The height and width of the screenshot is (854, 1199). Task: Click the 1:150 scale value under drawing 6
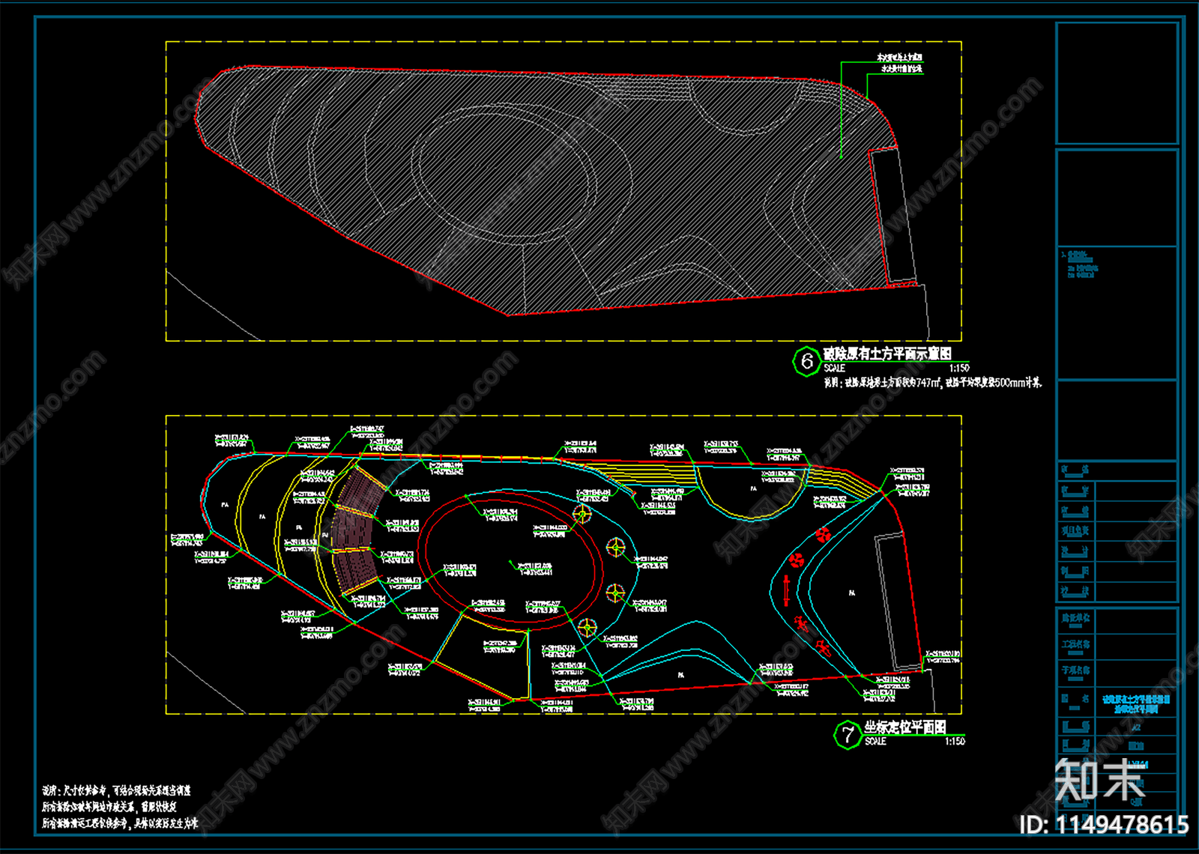pyautogui.click(x=959, y=369)
